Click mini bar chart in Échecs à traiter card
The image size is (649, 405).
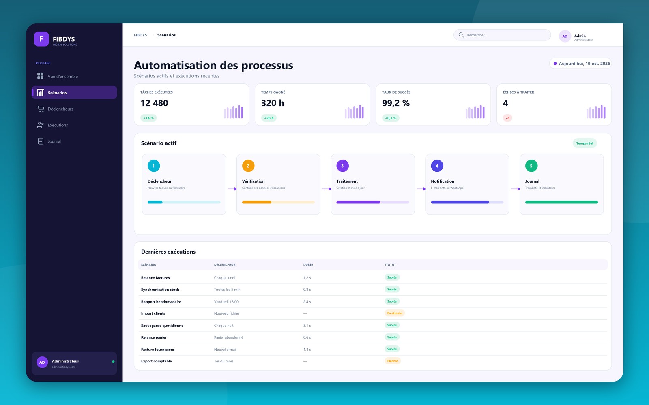[596, 111]
